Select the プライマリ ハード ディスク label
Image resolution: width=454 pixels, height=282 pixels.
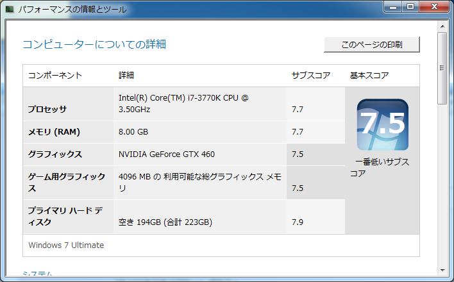pyautogui.click(x=65, y=216)
